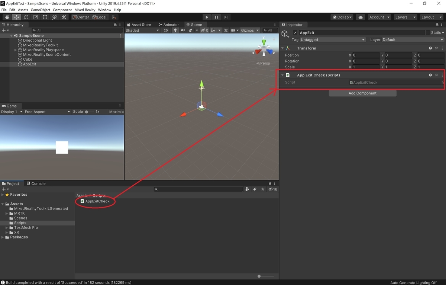Select the Move tool

[x=17, y=17]
